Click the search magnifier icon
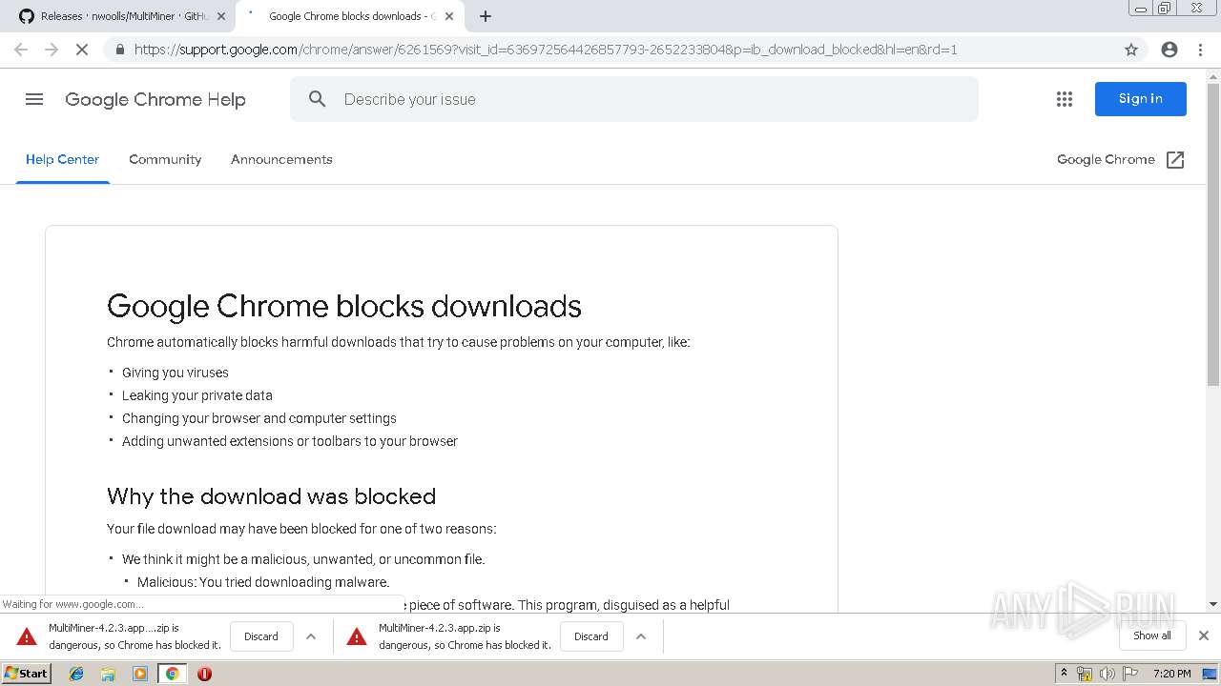Viewport: 1221px width, 686px height. (x=318, y=99)
